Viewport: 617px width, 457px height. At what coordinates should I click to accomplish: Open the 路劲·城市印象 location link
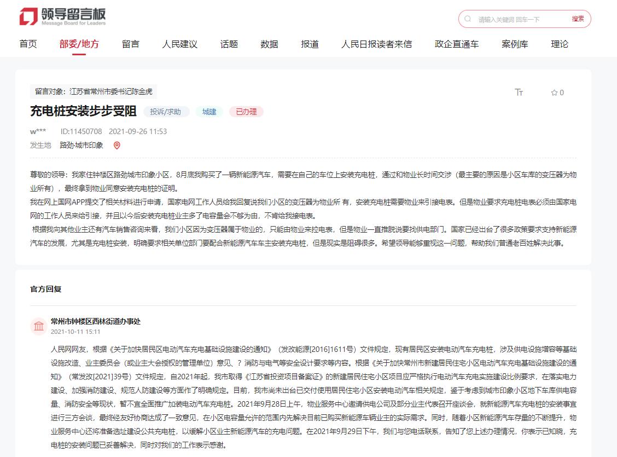(82, 145)
